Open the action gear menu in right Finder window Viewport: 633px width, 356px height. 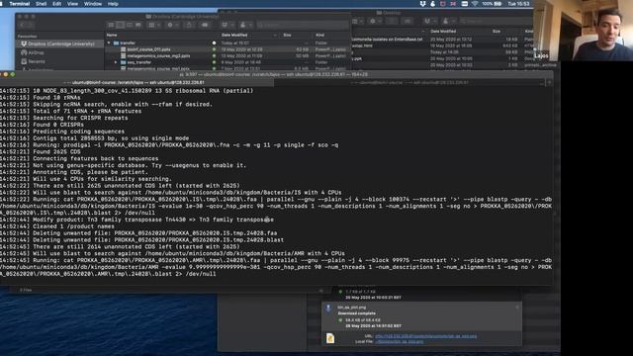tap(375, 21)
